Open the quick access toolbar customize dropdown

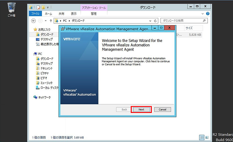(x=48, y=7)
